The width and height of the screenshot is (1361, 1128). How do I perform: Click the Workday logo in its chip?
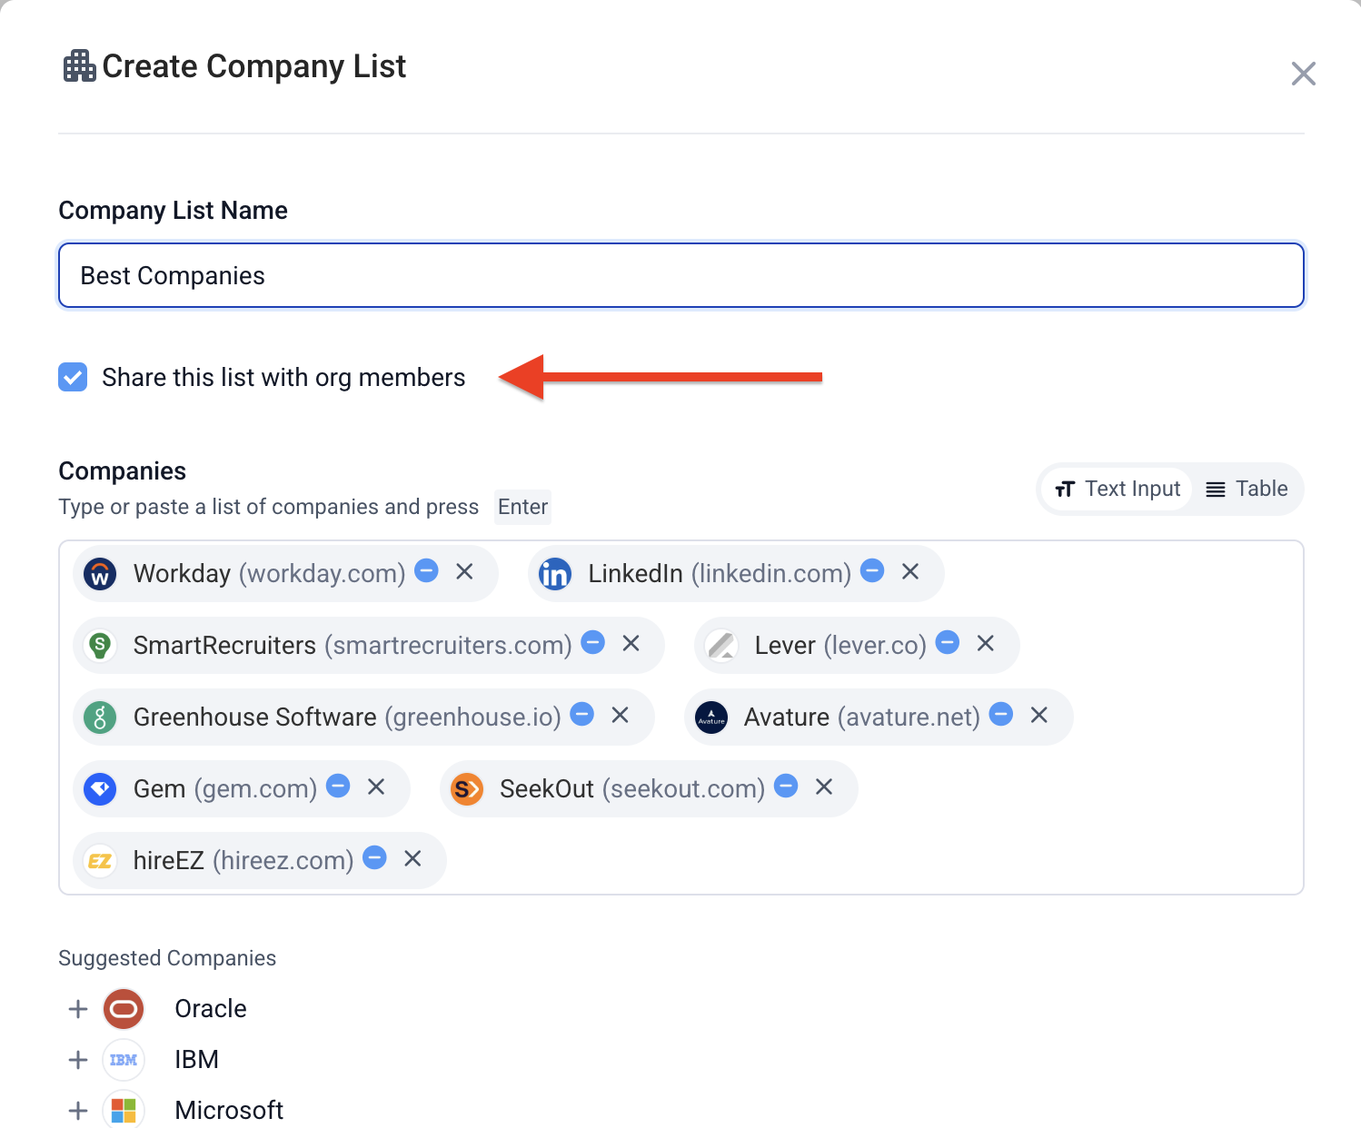coord(100,574)
